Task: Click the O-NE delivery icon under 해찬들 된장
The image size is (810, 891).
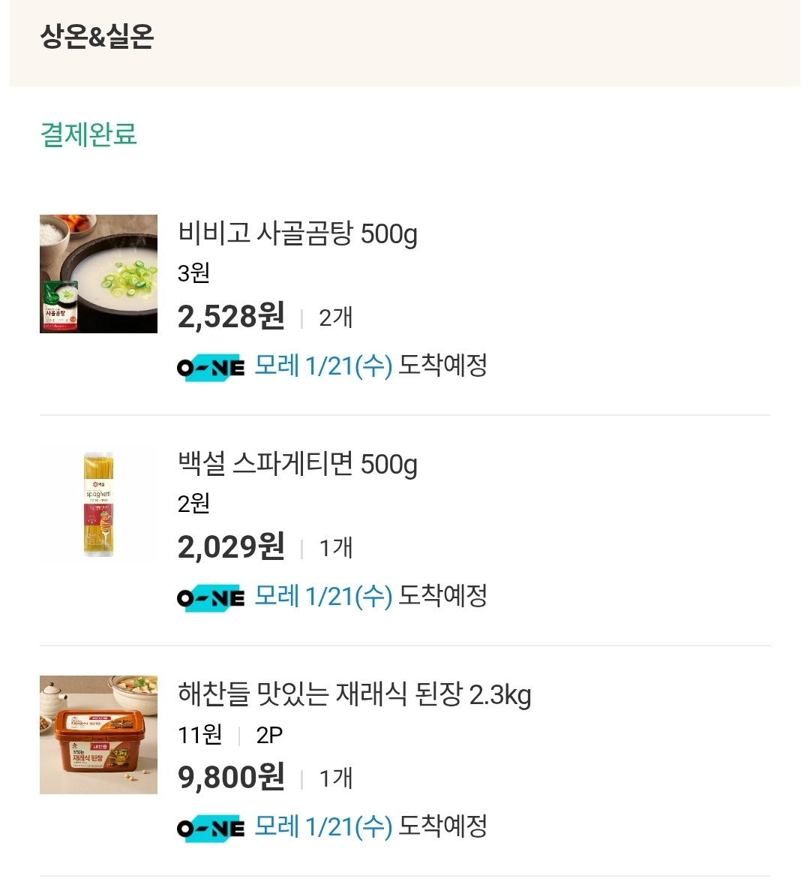Action: tap(211, 829)
